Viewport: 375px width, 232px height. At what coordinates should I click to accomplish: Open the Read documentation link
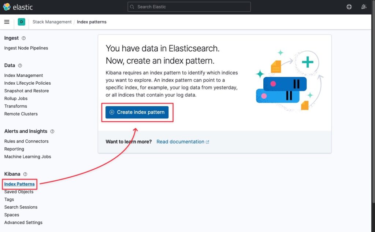[x=183, y=142]
